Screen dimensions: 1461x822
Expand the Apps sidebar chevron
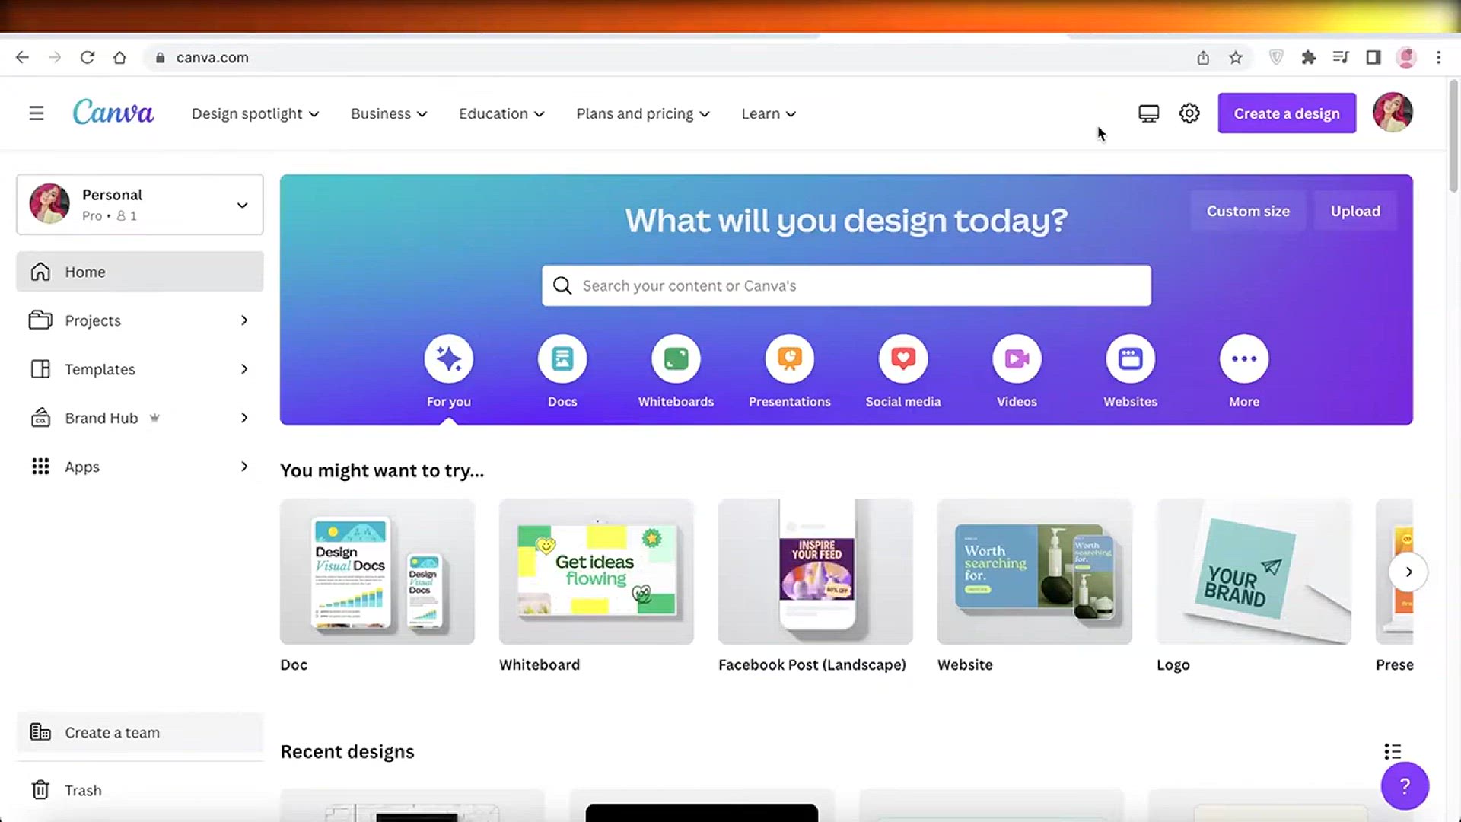(x=243, y=467)
